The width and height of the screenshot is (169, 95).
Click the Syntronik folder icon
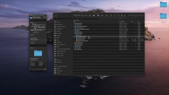click(x=75, y=47)
